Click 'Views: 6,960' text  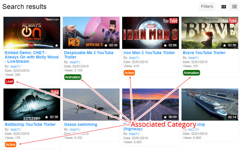coord(192,138)
